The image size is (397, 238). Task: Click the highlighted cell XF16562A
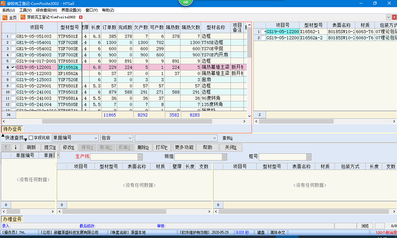pyautogui.click(x=69, y=67)
